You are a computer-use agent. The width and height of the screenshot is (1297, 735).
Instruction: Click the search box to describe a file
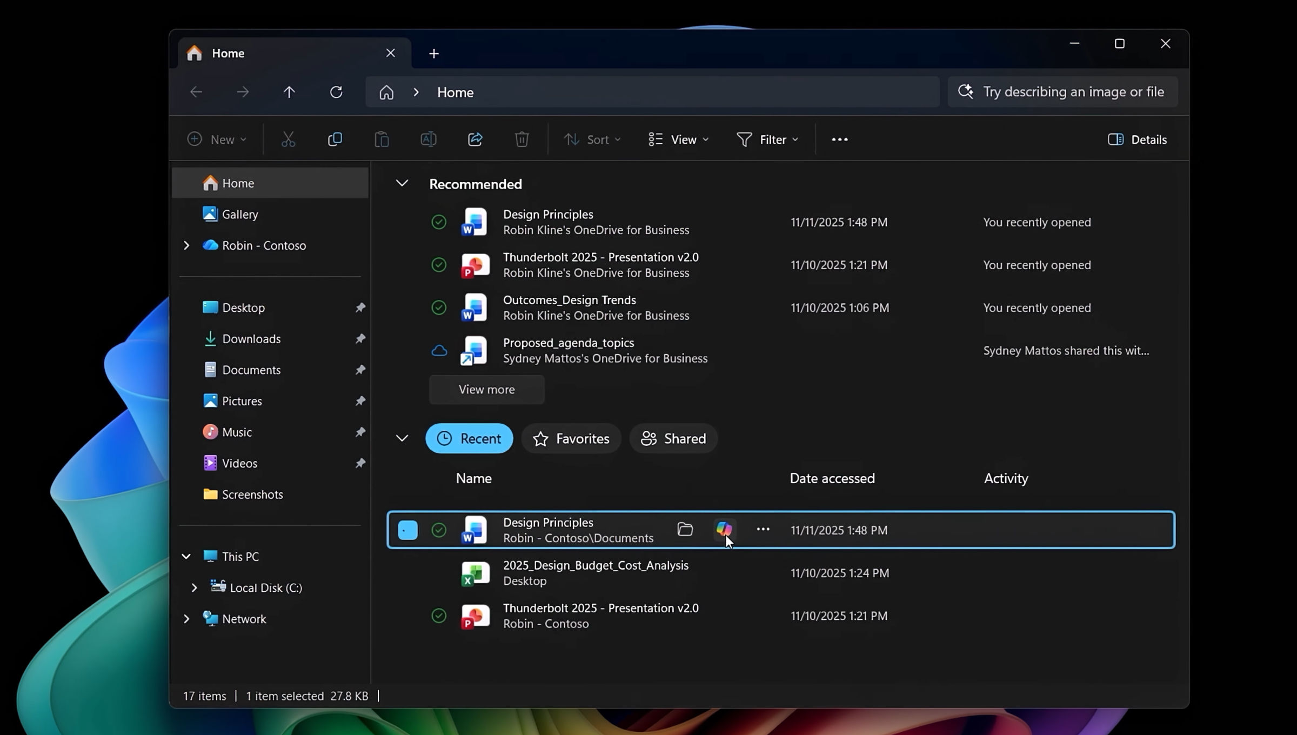(1062, 91)
